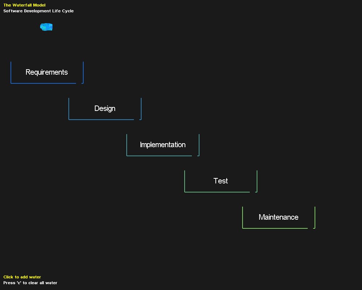This screenshot has height=290, width=362.
Task: Click the gap in Implementation box's bottom edge
Action: pyautogui.click(x=195, y=156)
